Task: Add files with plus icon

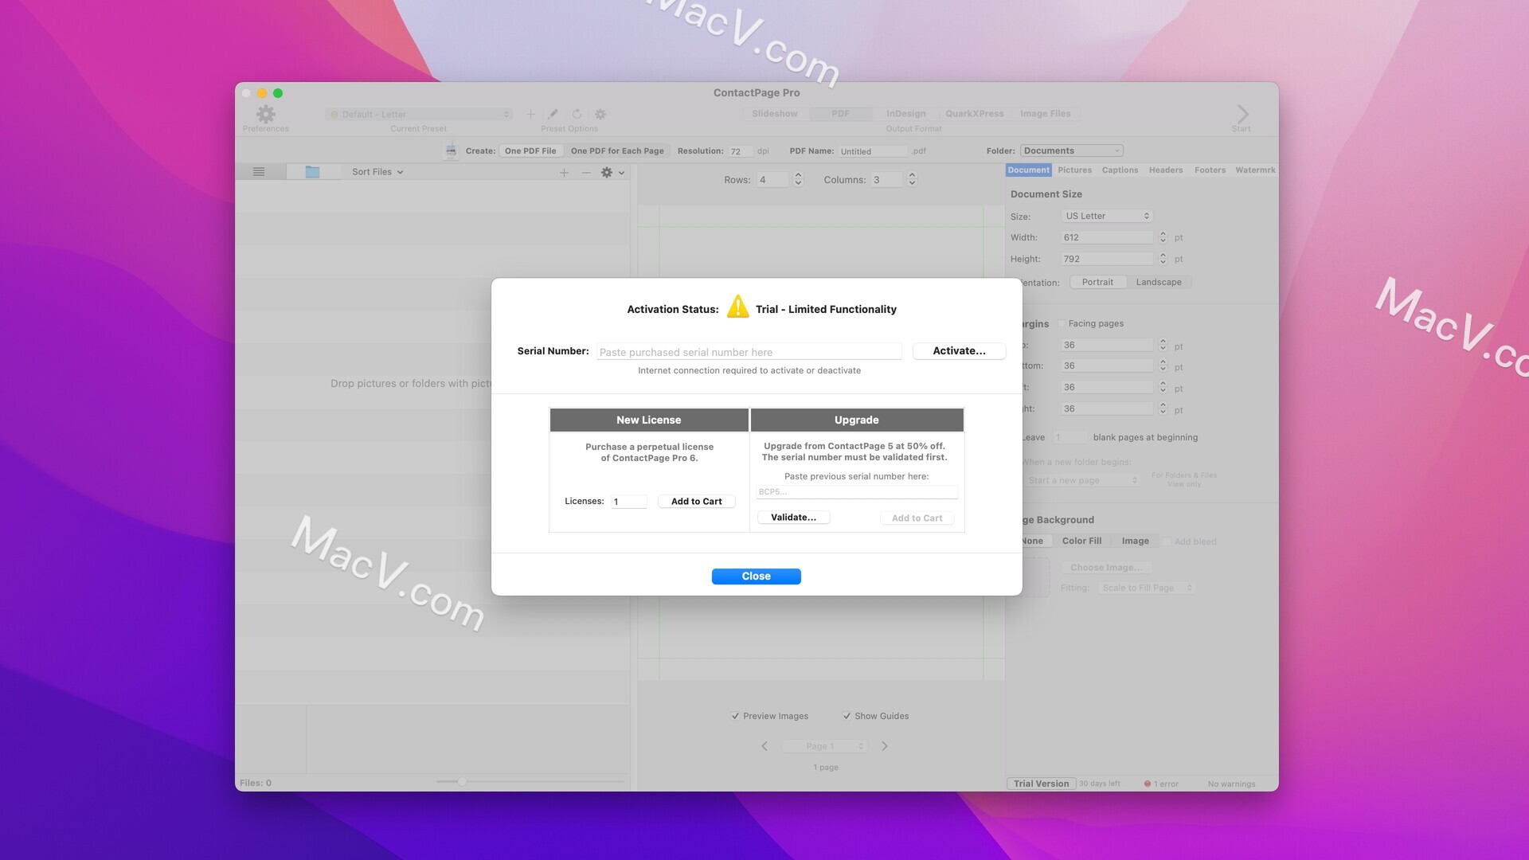Action: tap(564, 172)
